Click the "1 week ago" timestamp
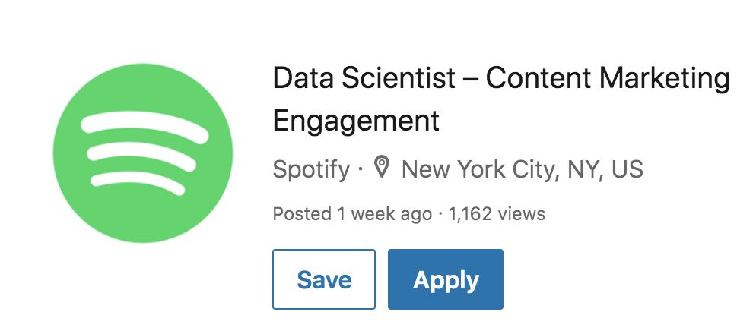This screenshot has width=753, height=334. tap(383, 214)
